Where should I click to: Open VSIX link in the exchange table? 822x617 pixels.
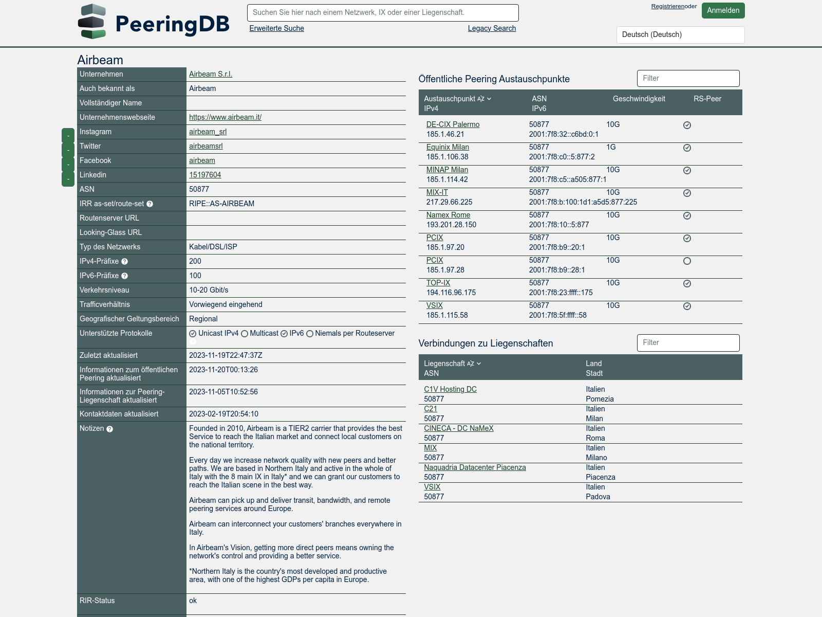pyautogui.click(x=434, y=305)
